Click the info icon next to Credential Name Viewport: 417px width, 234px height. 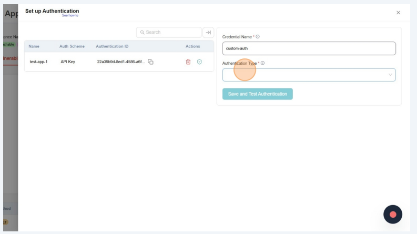[258, 37]
